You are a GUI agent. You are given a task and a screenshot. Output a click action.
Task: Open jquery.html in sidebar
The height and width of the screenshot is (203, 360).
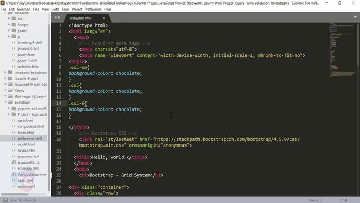coord(26,54)
